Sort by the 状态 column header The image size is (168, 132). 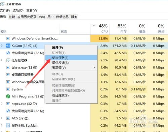pyautogui.click(x=64, y=32)
